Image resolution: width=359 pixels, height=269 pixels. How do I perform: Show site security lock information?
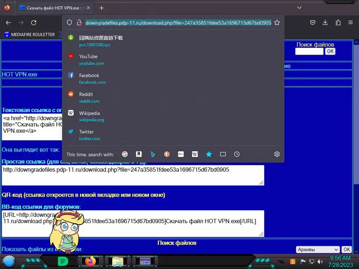click(79, 22)
